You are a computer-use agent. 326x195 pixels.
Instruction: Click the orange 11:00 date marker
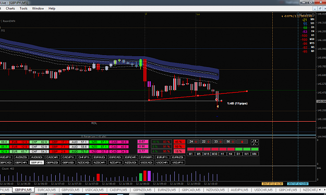click(x=272, y=184)
